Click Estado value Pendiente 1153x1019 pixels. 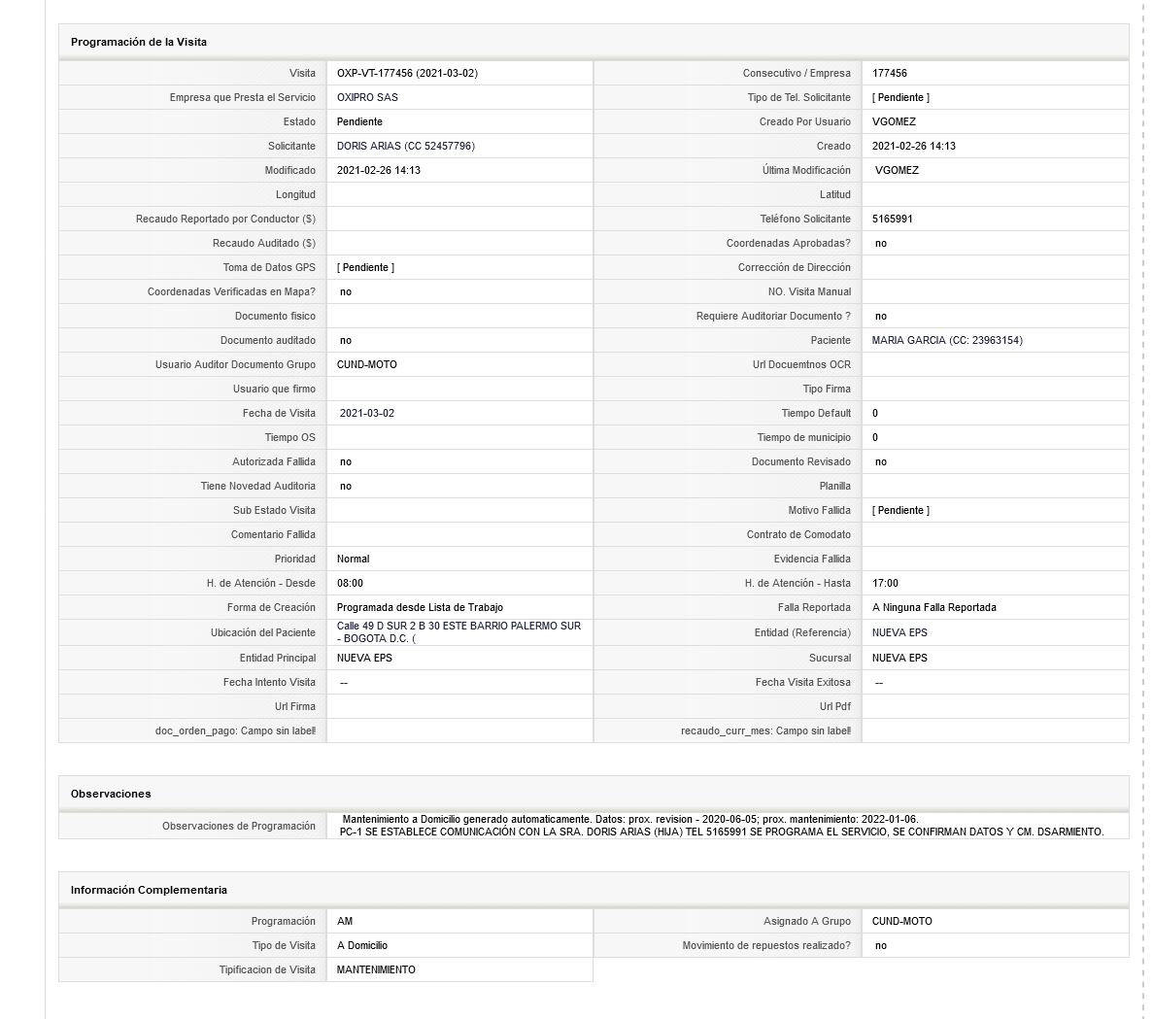pos(359,122)
